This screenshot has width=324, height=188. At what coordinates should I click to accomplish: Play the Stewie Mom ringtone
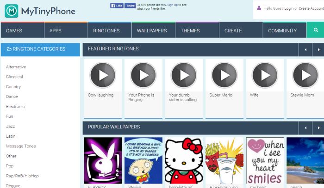[305, 75]
